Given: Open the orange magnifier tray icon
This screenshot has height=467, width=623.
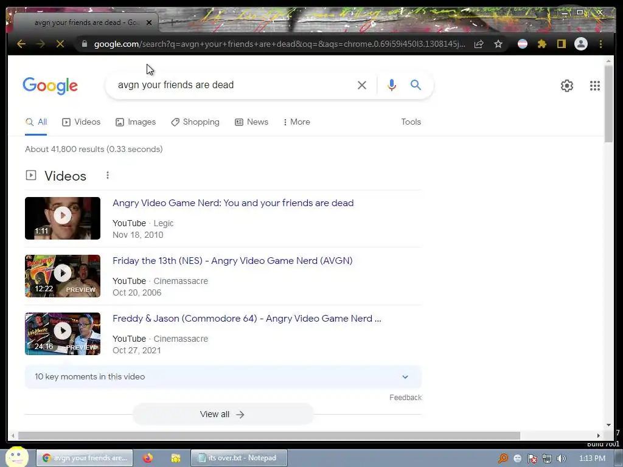Looking at the screenshot, I should [x=503, y=458].
